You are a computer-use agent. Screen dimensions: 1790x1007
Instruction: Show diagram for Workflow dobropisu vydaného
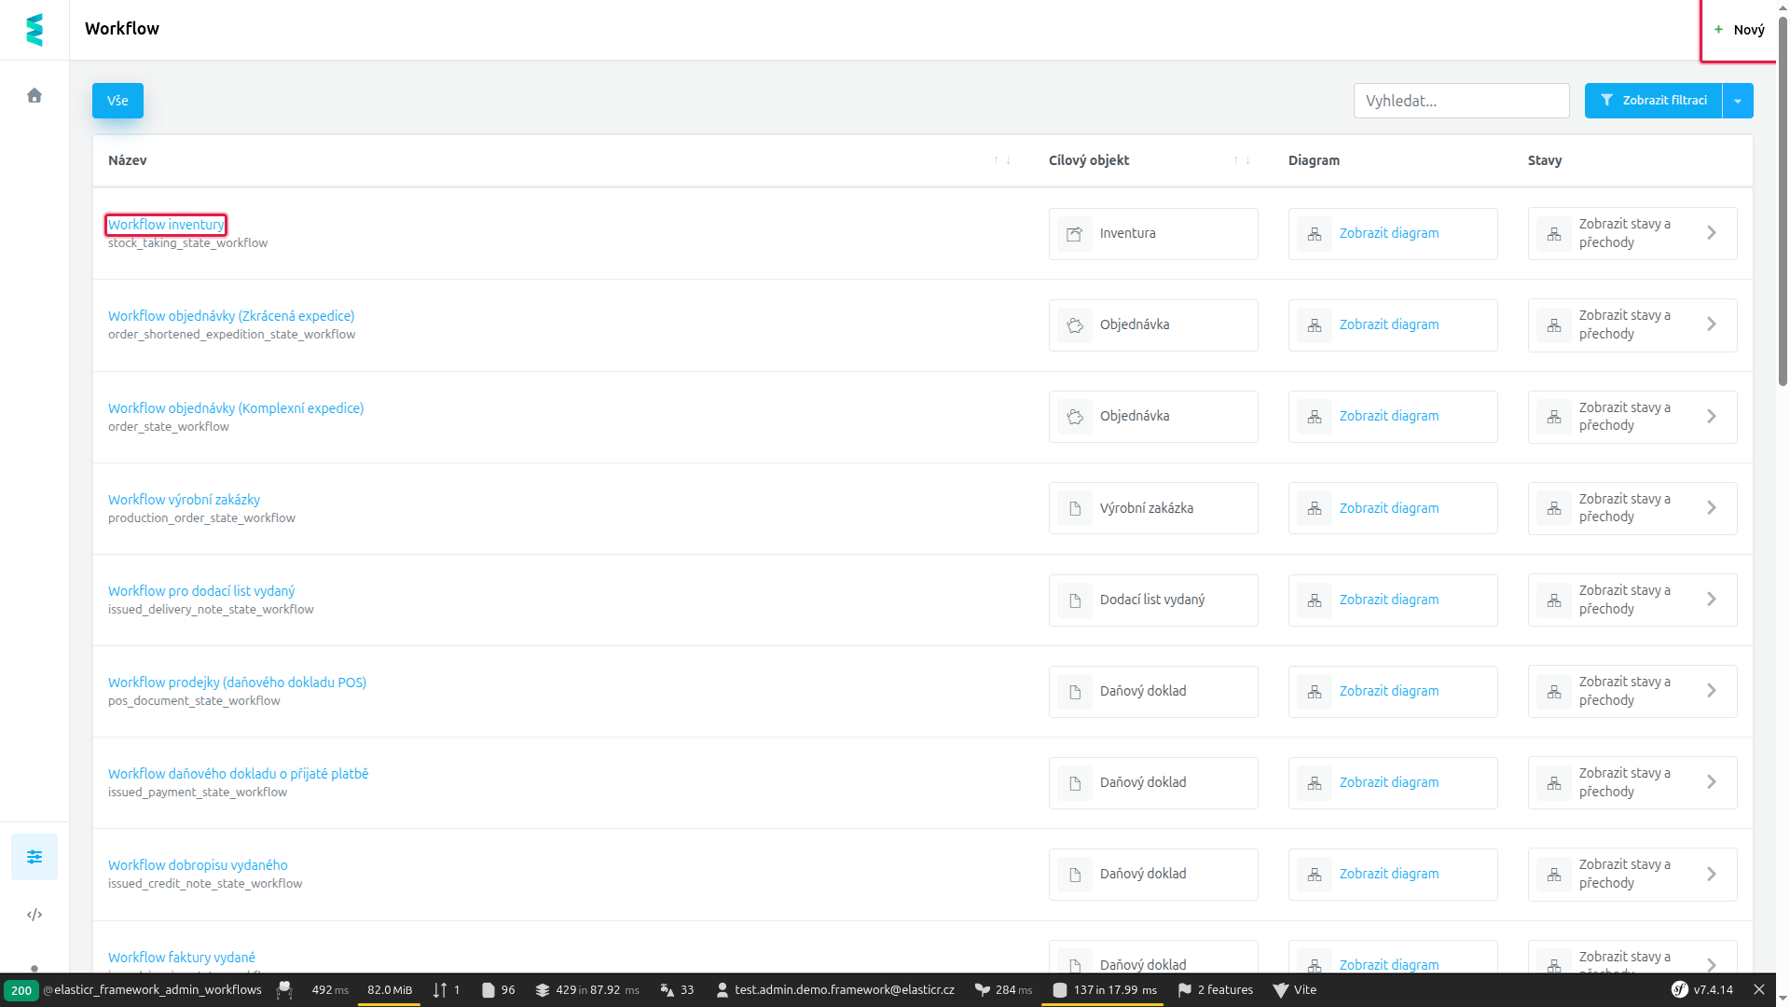point(1389,874)
